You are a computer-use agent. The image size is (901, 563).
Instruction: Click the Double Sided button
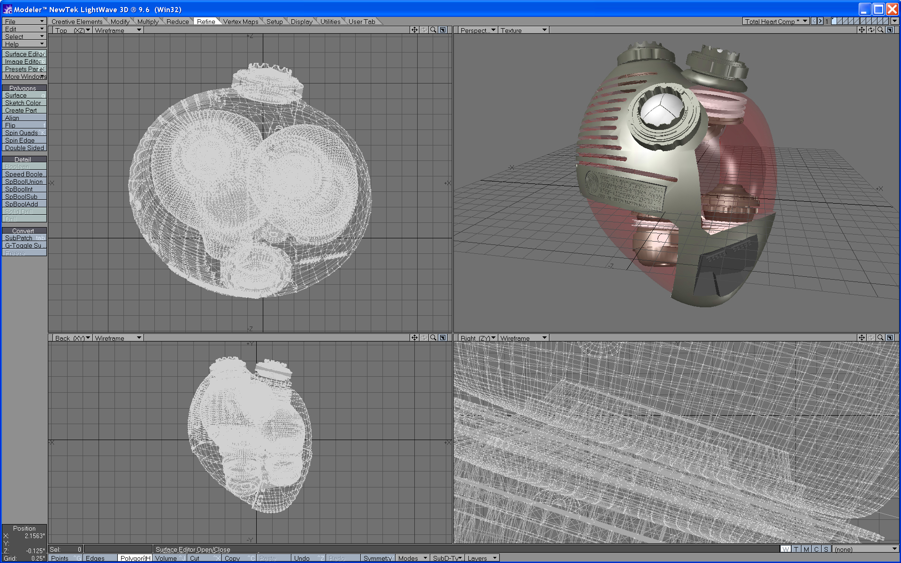24,148
